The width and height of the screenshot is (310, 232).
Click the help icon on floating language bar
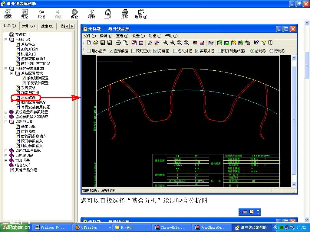point(251,212)
